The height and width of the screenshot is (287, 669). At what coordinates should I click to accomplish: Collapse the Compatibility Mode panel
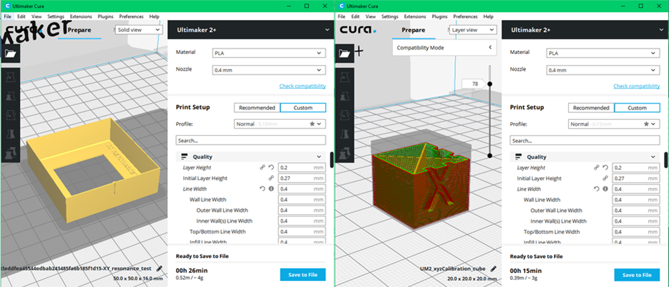tap(490, 47)
